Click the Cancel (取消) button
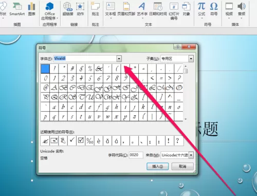257x196 pixels. pyautogui.click(x=182, y=166)
